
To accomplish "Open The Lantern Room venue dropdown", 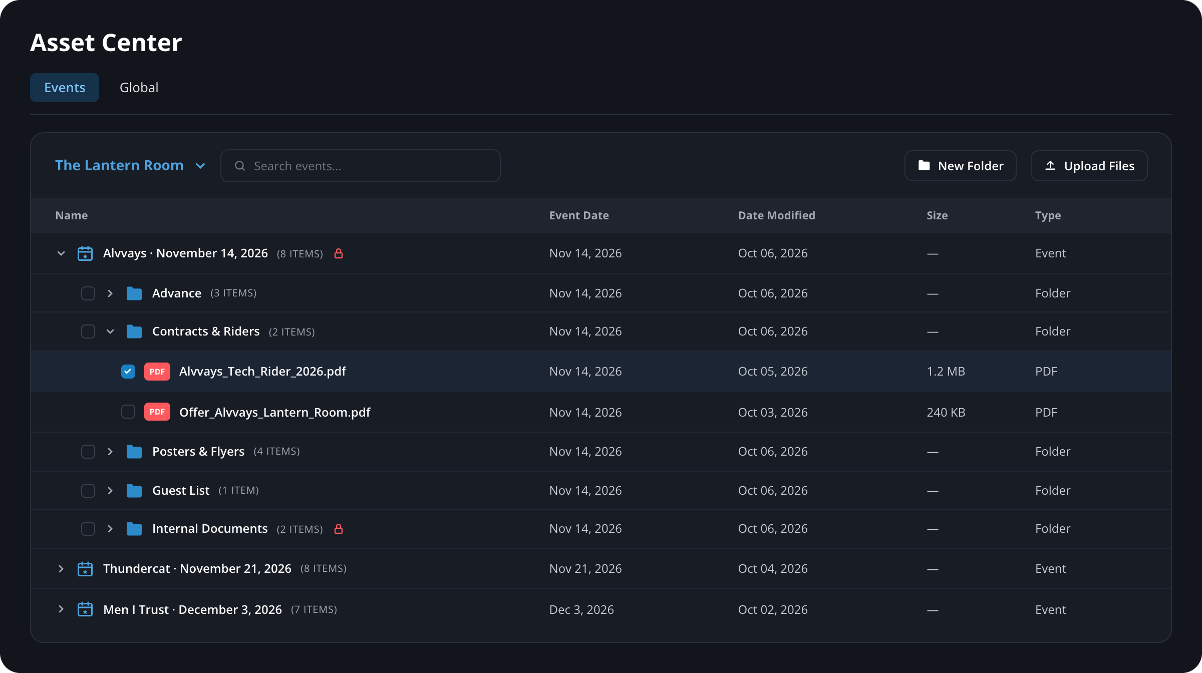I will (x=130, y=166).
